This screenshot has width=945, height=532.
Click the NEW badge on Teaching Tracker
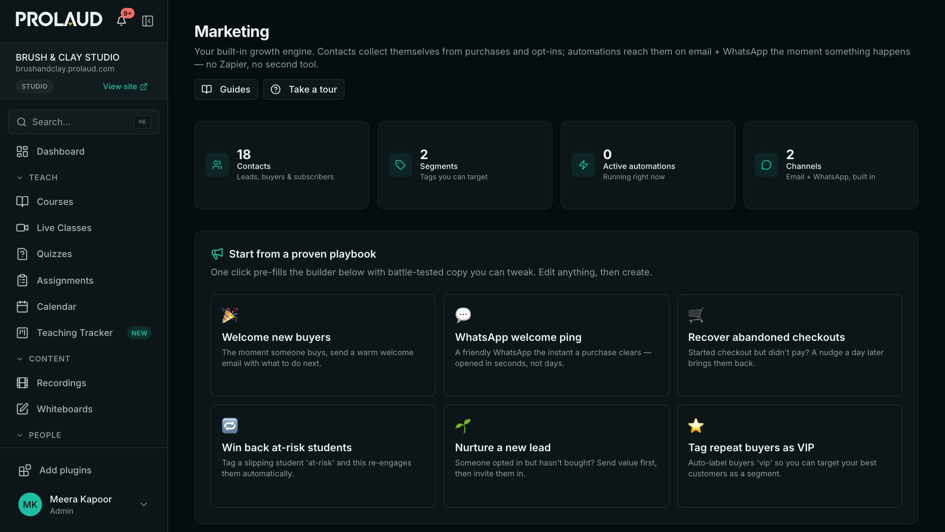(x=139, y=333)
